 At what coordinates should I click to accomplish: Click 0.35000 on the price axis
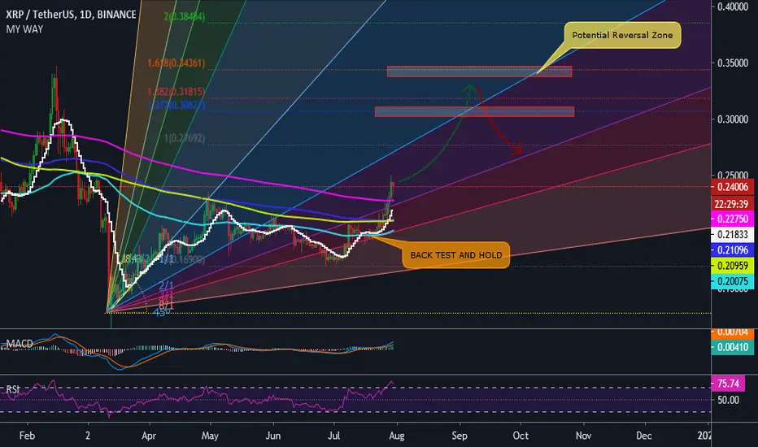[733, 63]
